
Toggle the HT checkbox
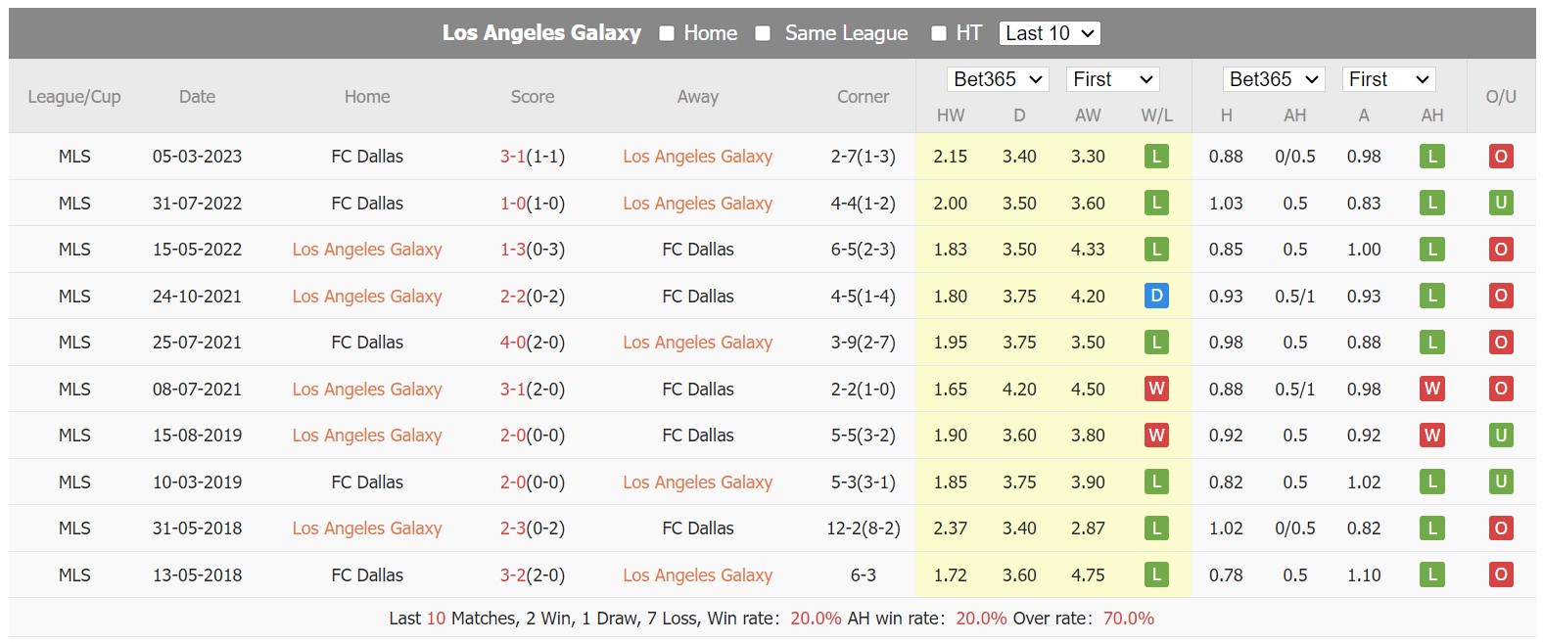938,32
